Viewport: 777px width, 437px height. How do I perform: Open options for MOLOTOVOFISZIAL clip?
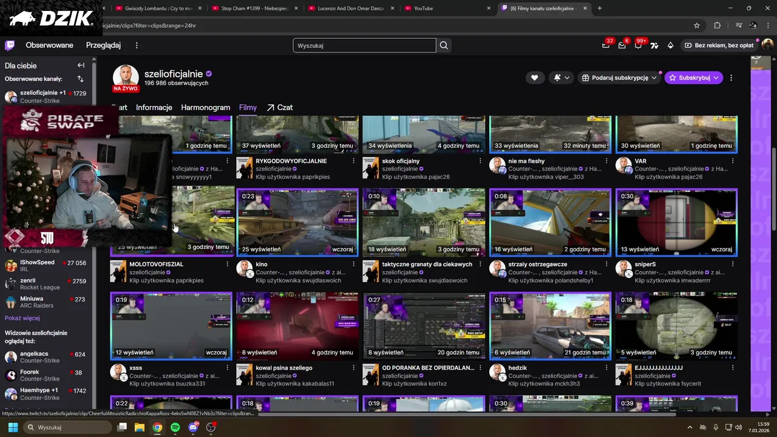(227, 265)
